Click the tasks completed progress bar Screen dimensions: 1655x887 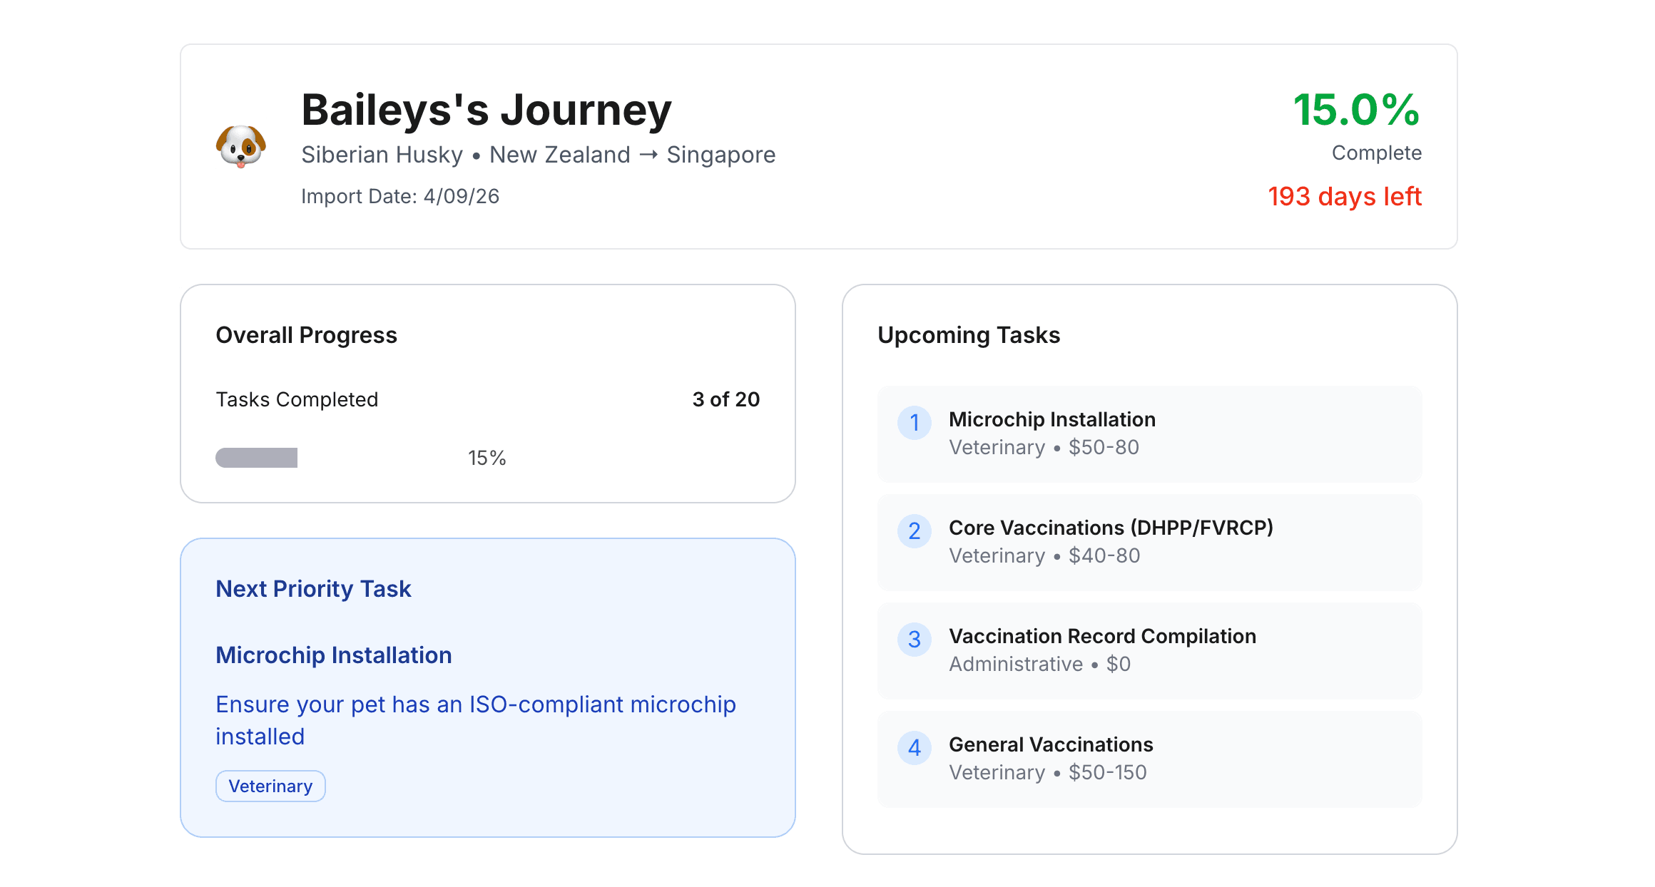257,458
